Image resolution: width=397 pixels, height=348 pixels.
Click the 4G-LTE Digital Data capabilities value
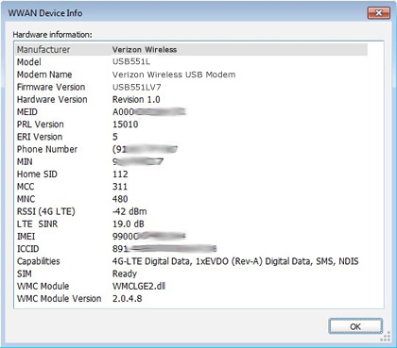coord(235,261)
